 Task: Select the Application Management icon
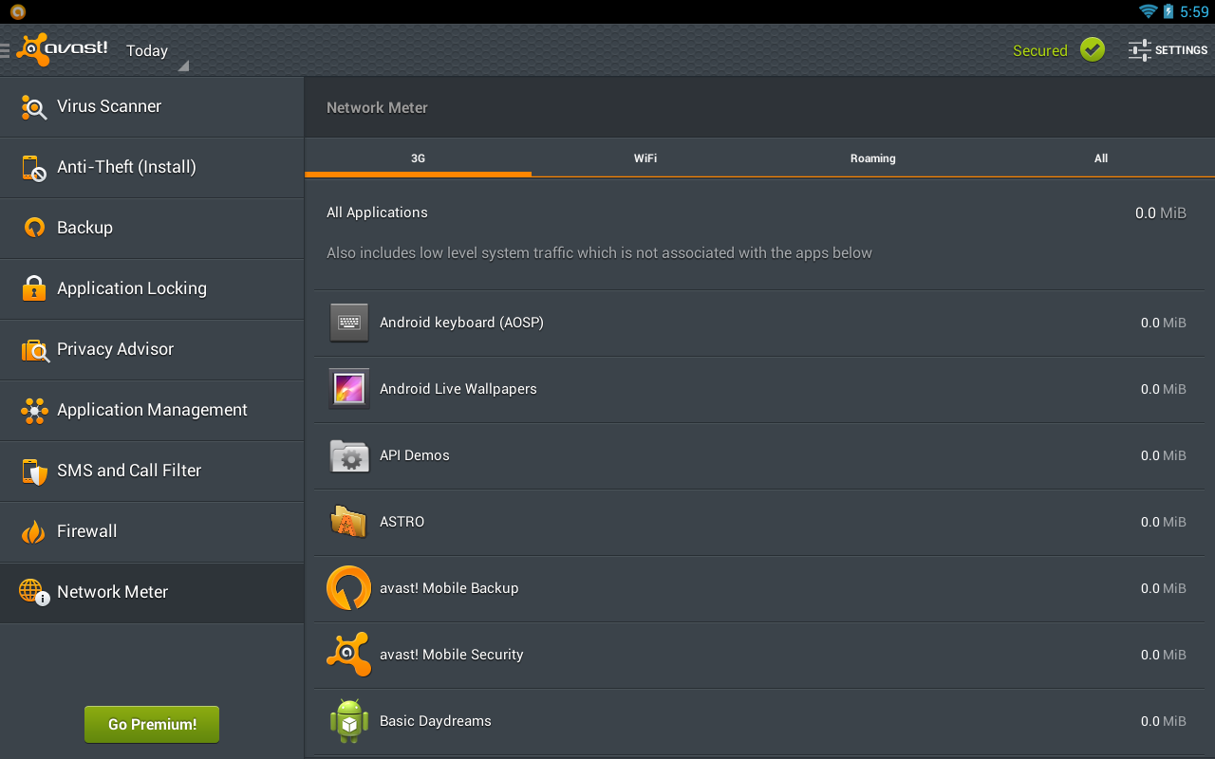click(x=33, y=410)
